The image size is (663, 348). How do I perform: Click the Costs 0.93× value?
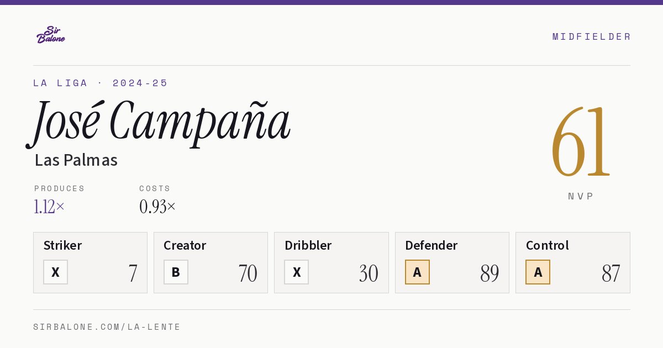[x=157, y=207]
